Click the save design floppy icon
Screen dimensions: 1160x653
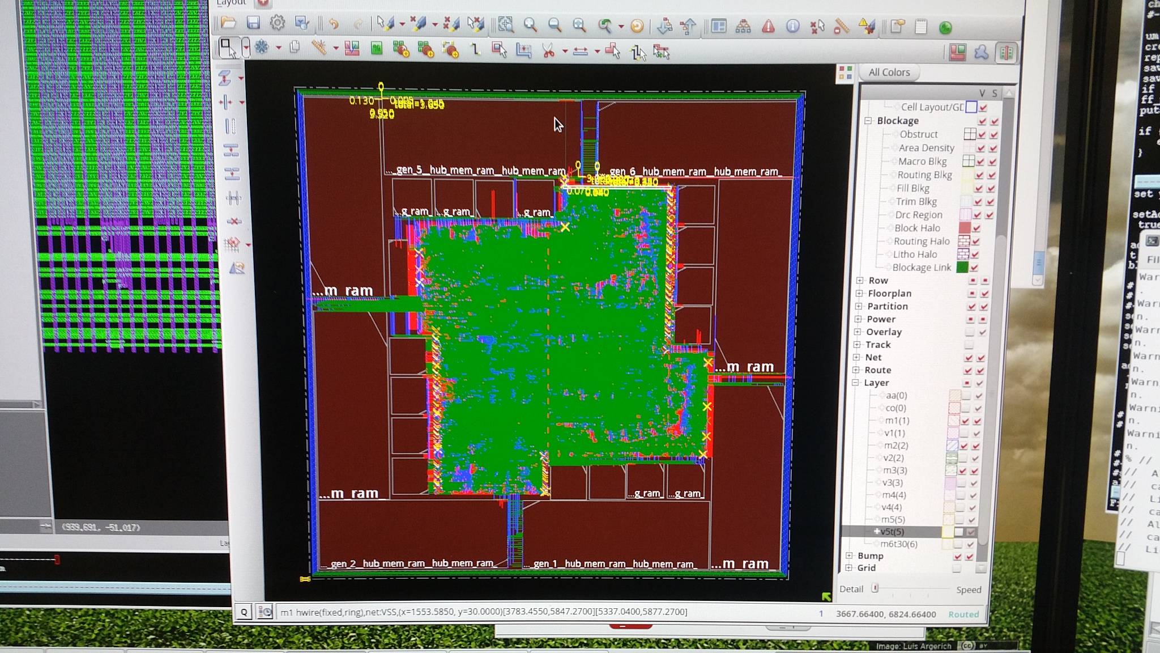pos(253,23)
